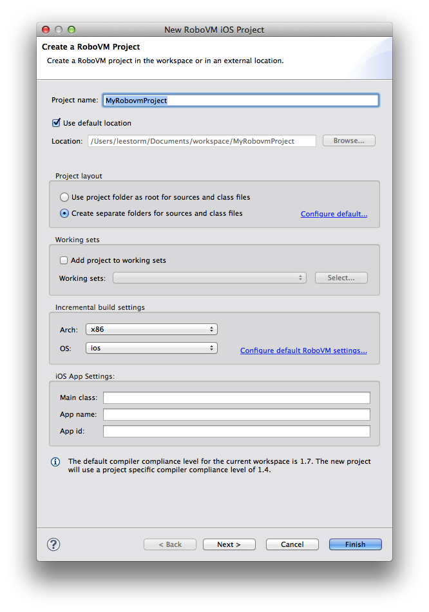The height and width of the screenshot is (612, 429).
Task: Click the help question mark icon
Action: (53, 544)
